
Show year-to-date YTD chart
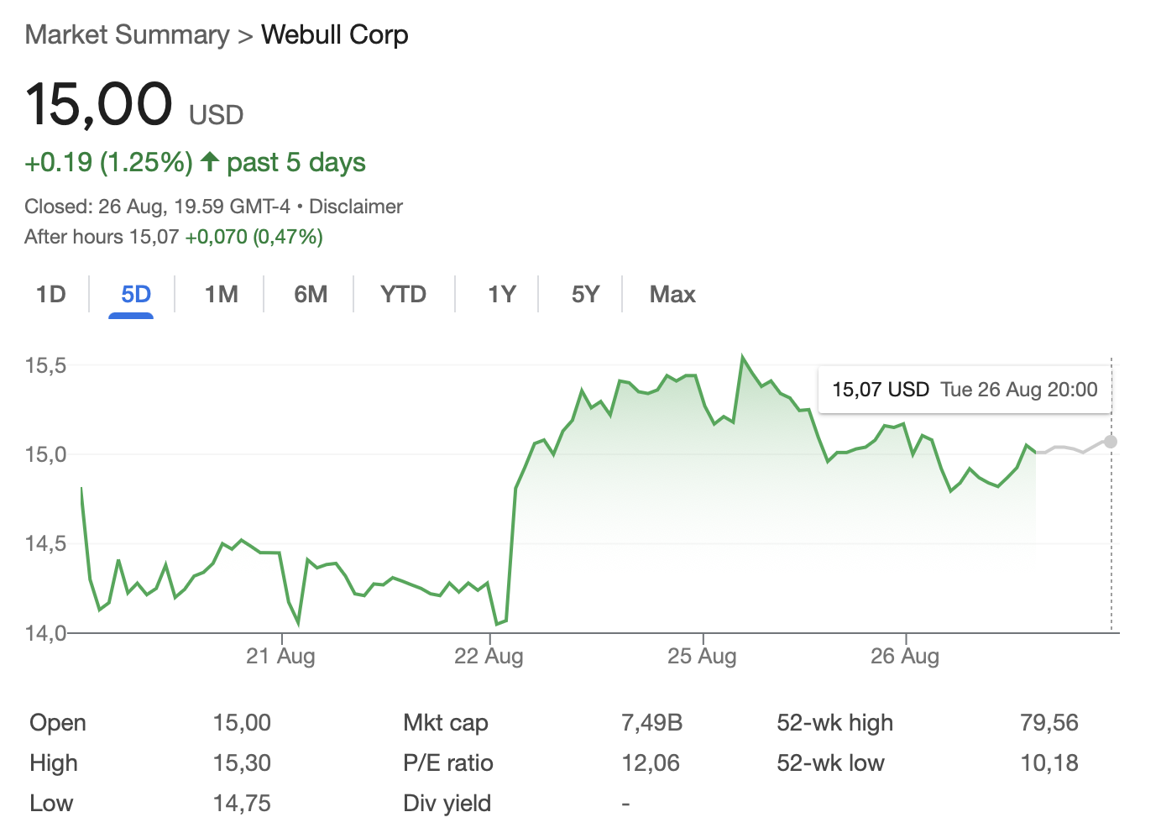click(x=403, y=294)
